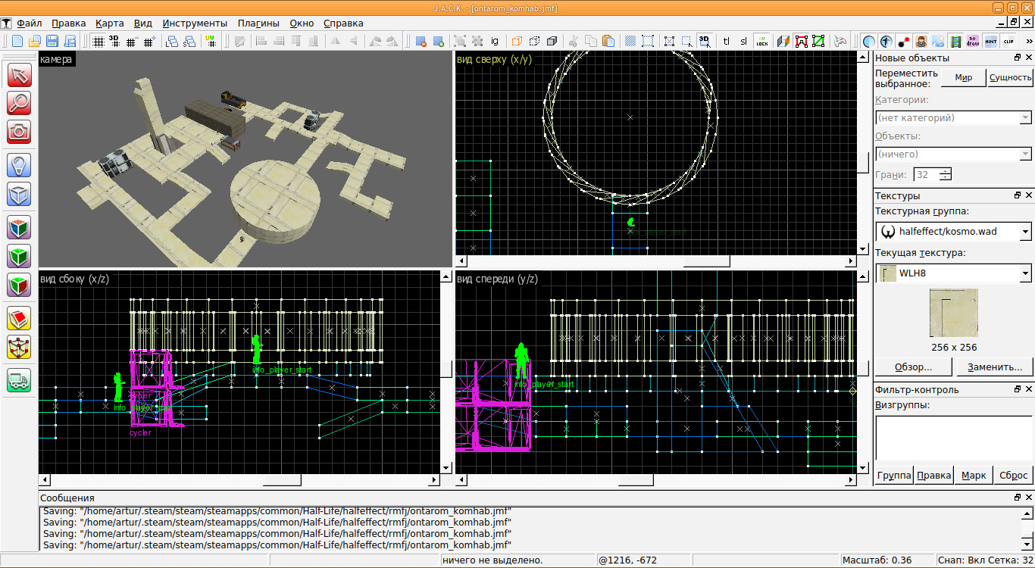Image resolution: width=1035 pixels, height=568 pixels.
Task: Select the arrow Selection tool
Action: 19,75
